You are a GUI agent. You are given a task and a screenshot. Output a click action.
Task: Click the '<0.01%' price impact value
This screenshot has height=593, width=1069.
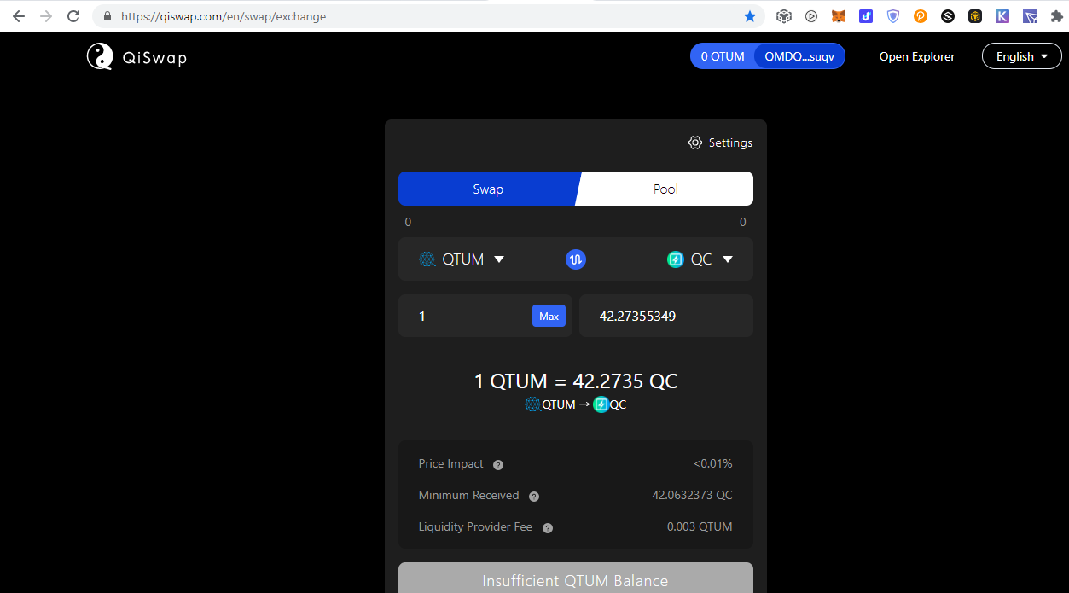pos(713,463)
